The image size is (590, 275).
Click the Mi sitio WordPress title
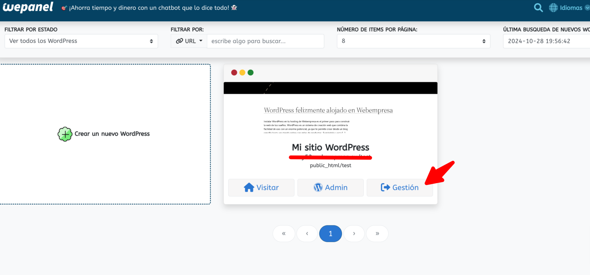coord(331,147)
